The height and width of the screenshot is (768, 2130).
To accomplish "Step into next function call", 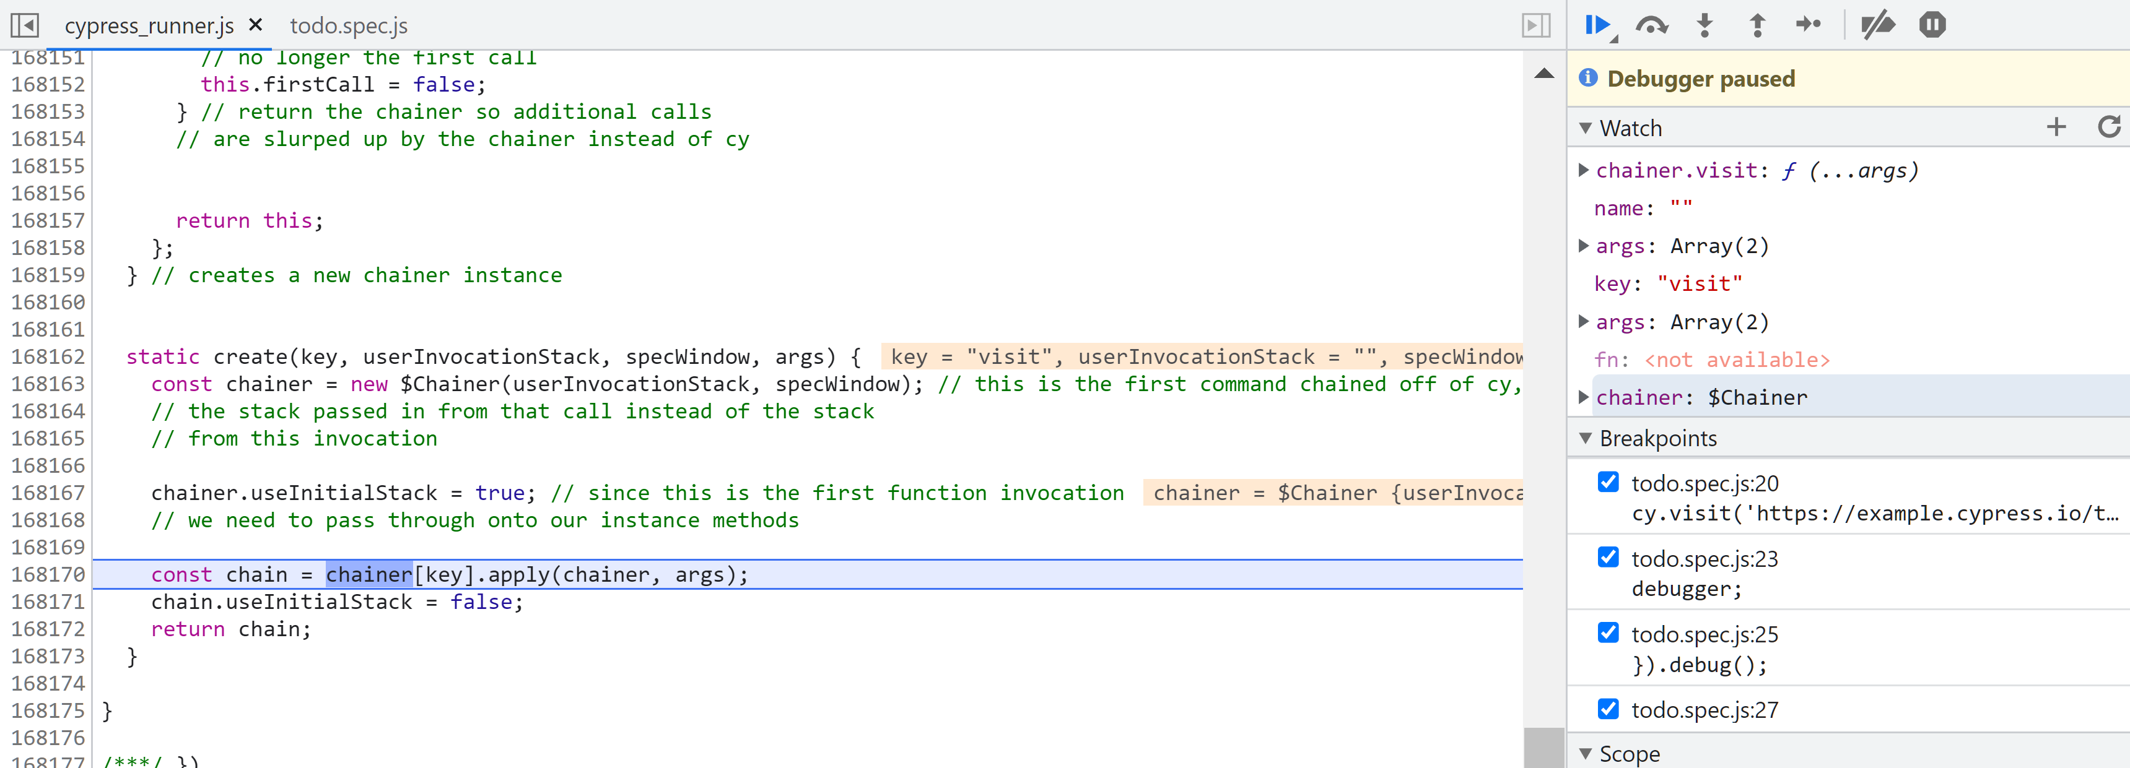I will [x=1704, y=25].
